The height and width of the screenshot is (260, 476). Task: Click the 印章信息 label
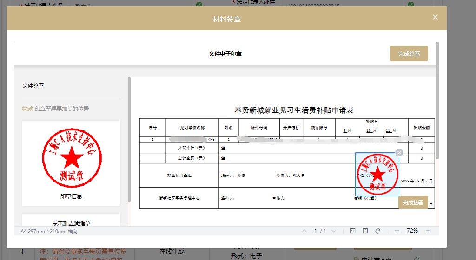(71, 196)
